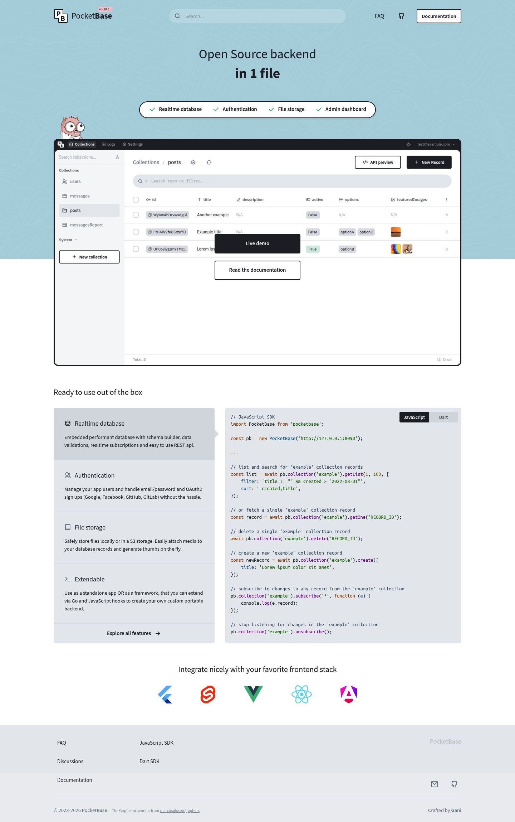The height and width of the screenshot is (822, 515).
Task: Check the UP06yiygImYTMCI row checkbox
Action: coord(136,249)
